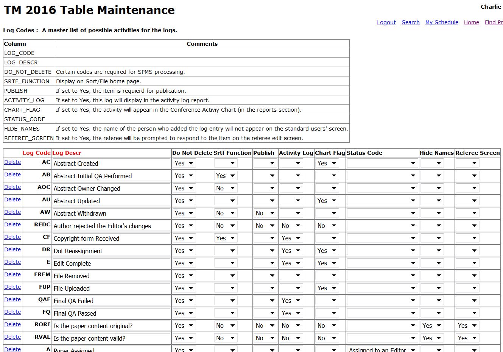Viewport: 503px width, 352px height.
Task: Open the Search page link
Action: click(410, 22)
